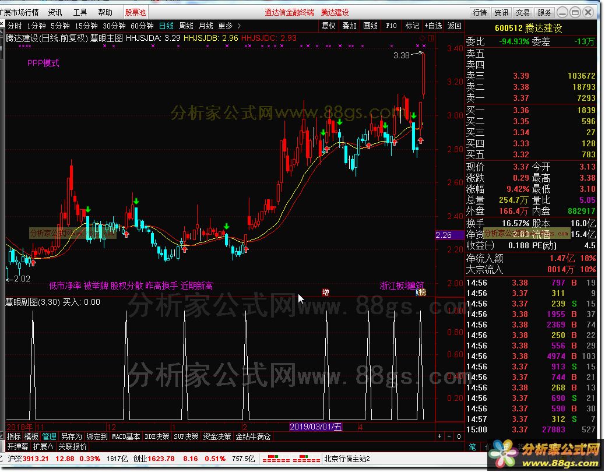This screenshot has width=605, height=472.
Task: Click the 榜 marker near chart's right edge
Action: pyautogui.click(x=422, y=293)
